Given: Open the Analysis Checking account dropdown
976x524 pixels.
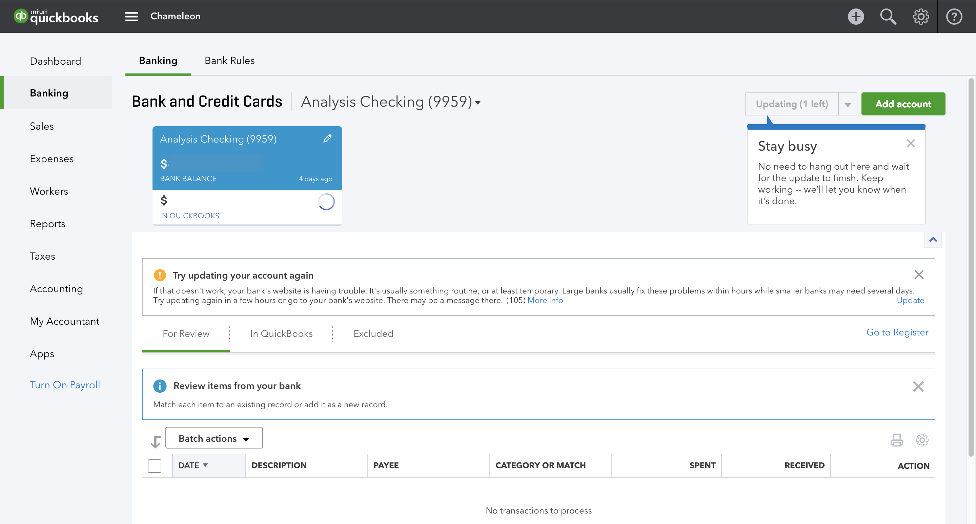Looking at the screenshot, I should click(x=391, y=102).
